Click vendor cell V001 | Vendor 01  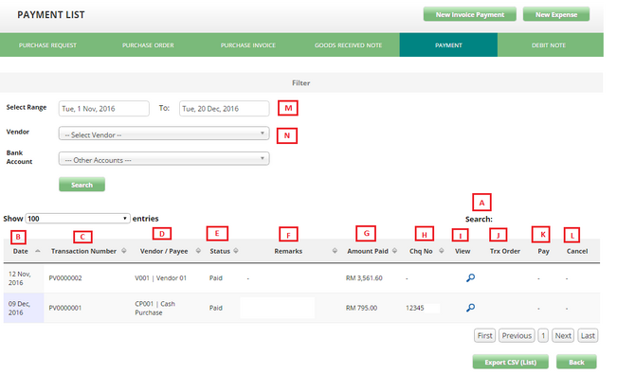pyautogui.click(x=160, y=278)
